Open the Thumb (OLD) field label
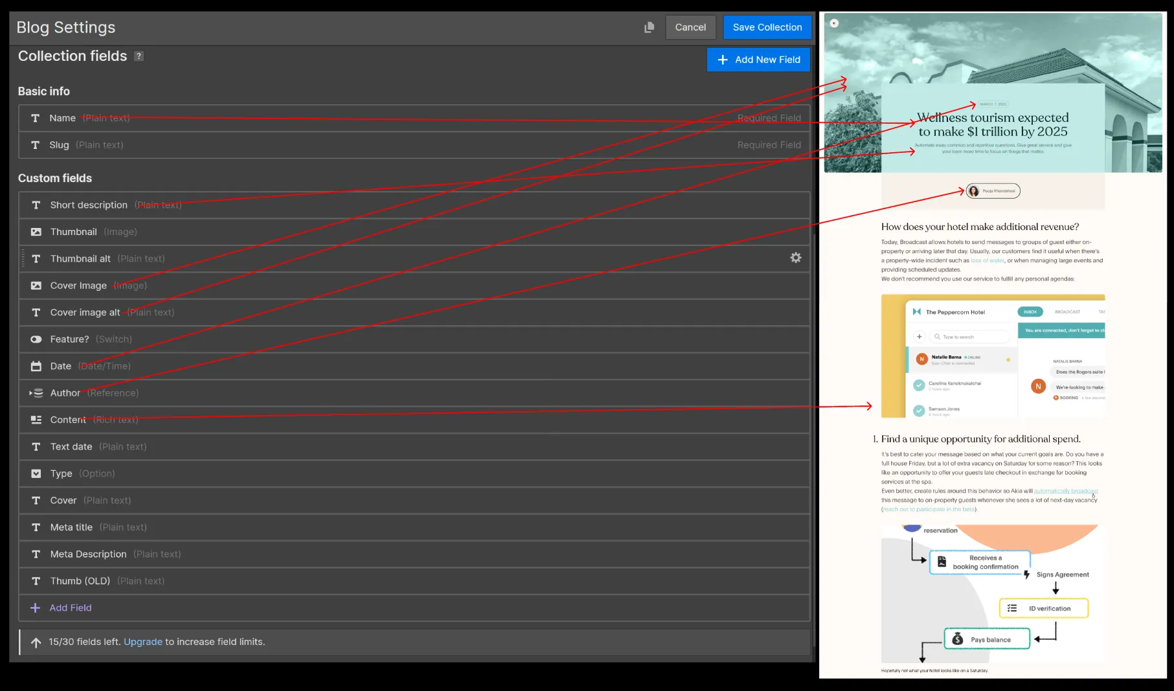Screen dimensions: 1174x691 point(80,581)
